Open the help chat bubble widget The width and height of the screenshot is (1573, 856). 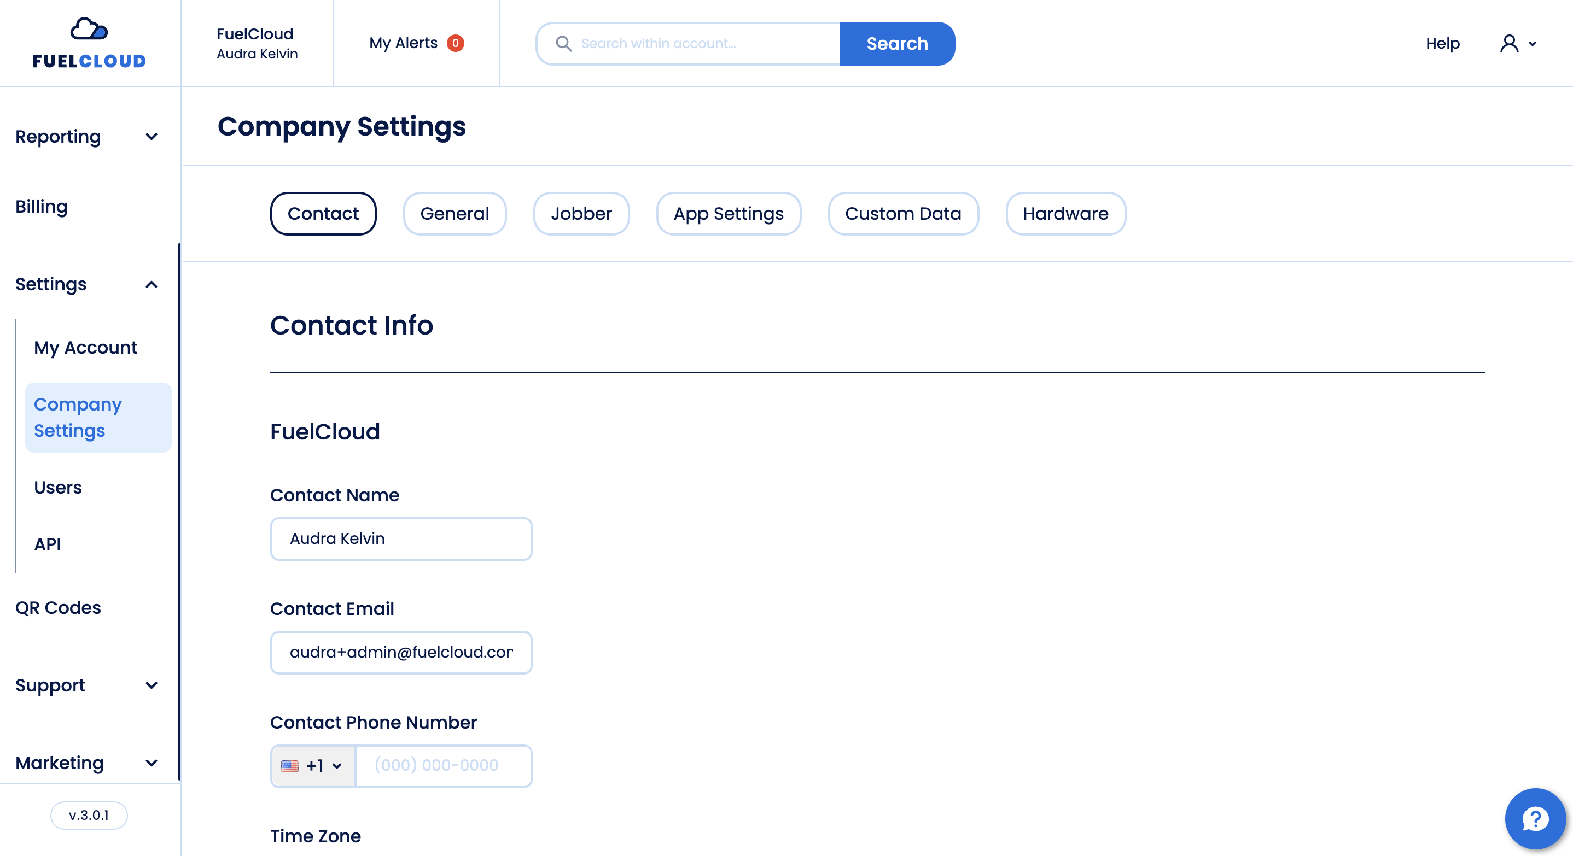[1534, 818]
